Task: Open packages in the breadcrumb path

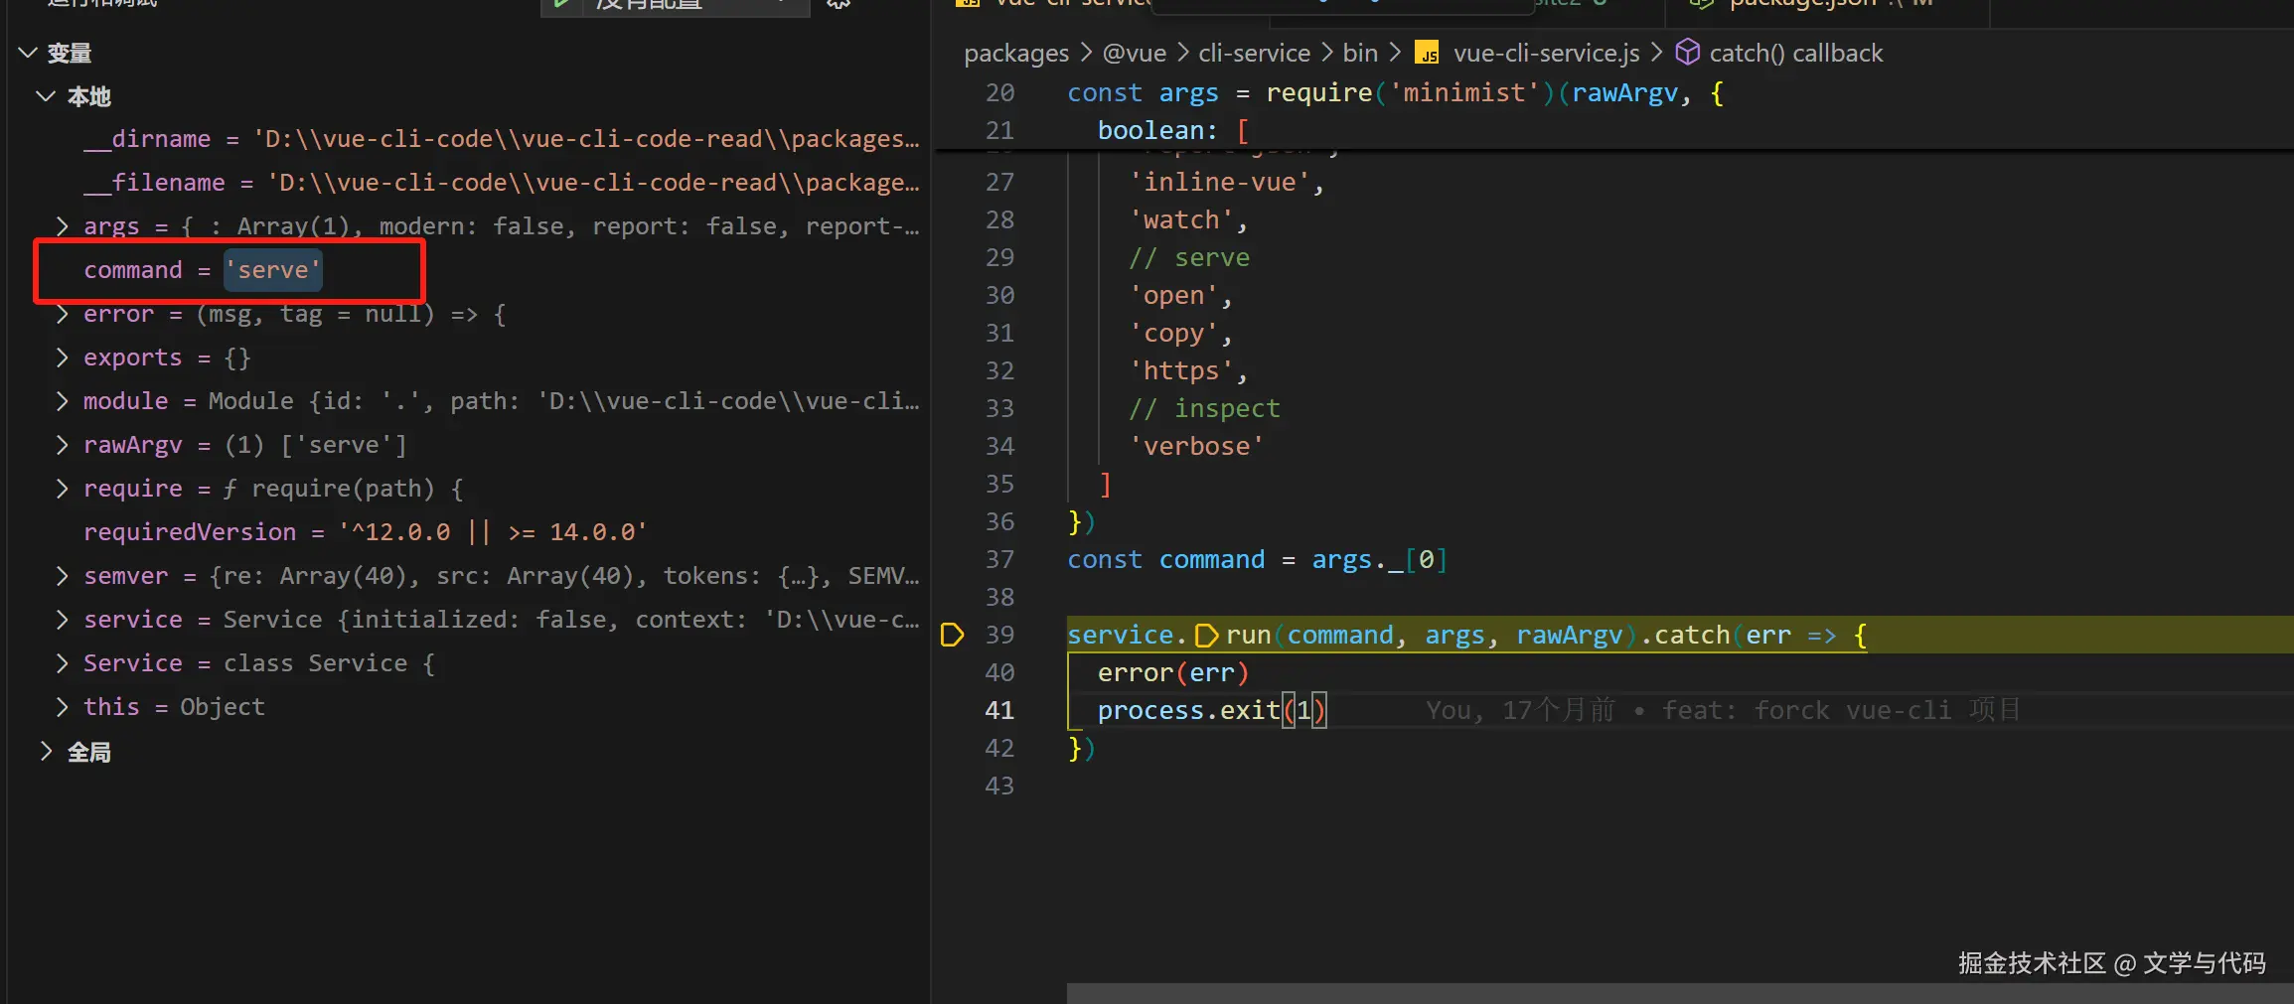Action: [x=1016, y=54]
